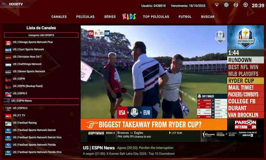The height and width of the screenshot is (160, 266).
Task: Click the Lista de Canales heading
Action: [x=41, y=28]
